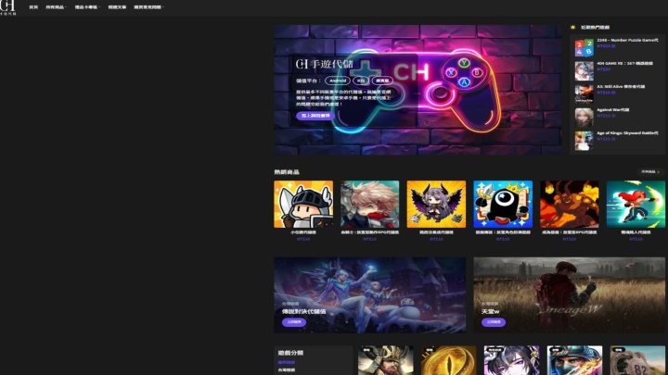The width and height of the screenshot is (668, 375).
Task: Expand the third navigation dropdown menu
Action: (87, 7)
